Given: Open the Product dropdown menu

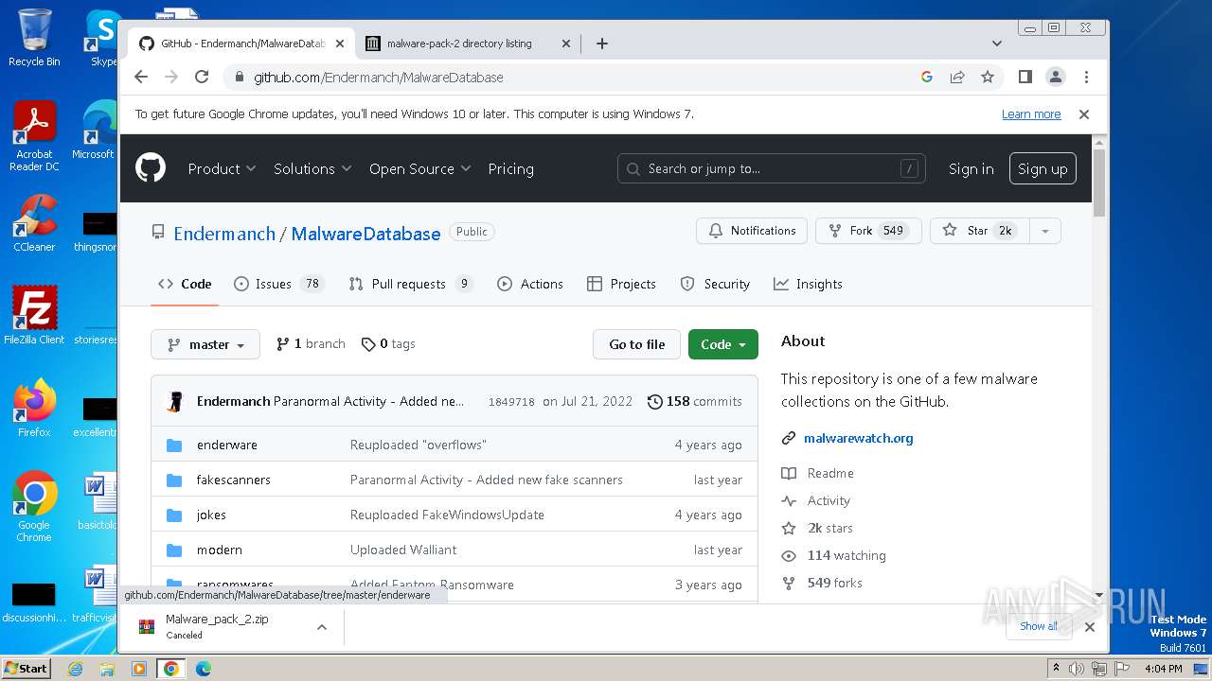Looking at the screenshot, I should click(222, 168).
